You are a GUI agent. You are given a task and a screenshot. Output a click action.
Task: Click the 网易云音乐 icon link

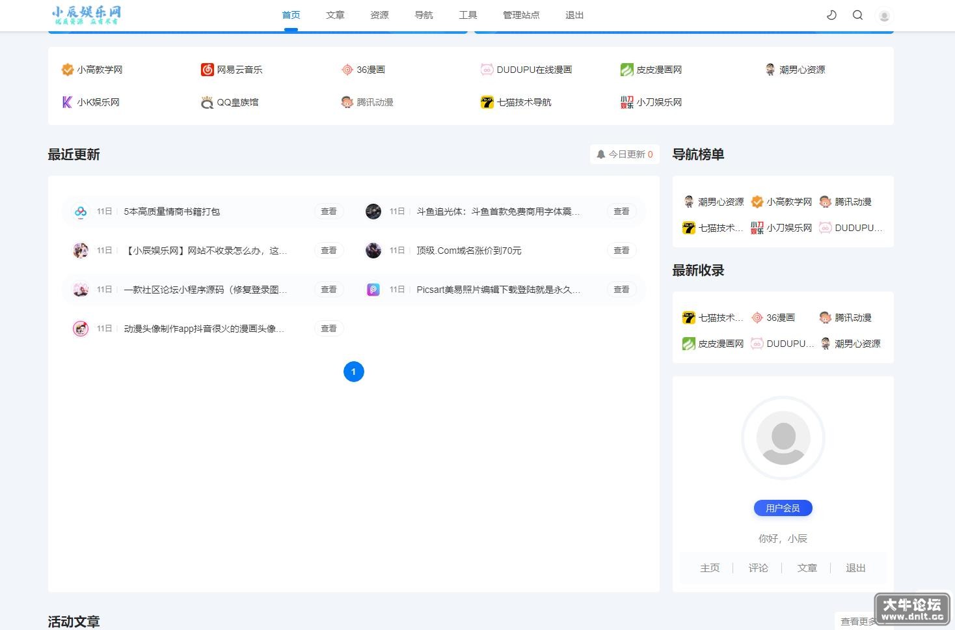pyautogui.click(x=232, y=70)
